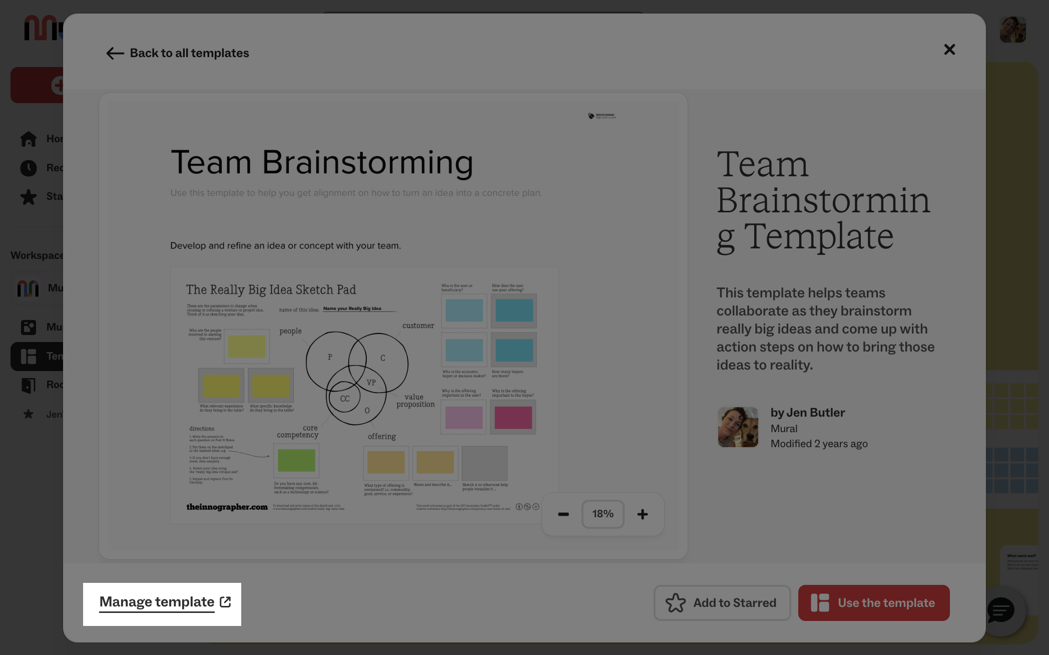The height and width of the screenshot is (655, 1049).
Task: Click Use the template button
Action: (x=874, y=603)
